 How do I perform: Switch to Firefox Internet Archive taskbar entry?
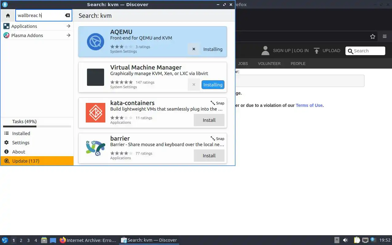pyautogui.click(x=88, y=240)
